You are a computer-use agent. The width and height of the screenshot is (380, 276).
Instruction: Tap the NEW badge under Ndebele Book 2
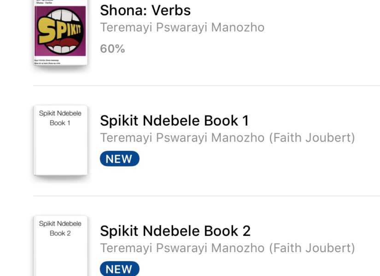[119, 269]
